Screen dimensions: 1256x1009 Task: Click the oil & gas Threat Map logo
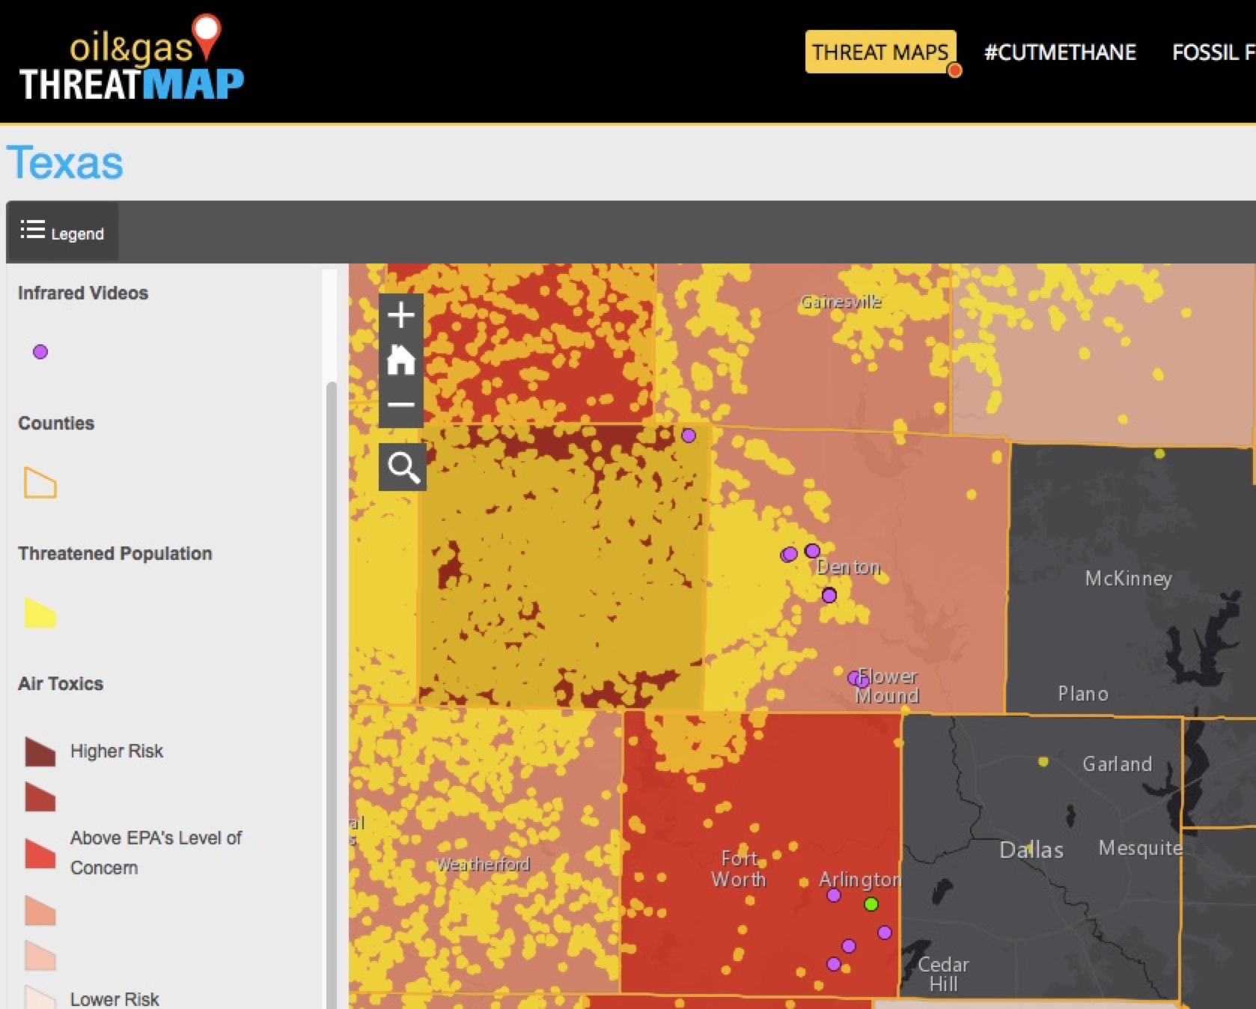click(132, 60)
